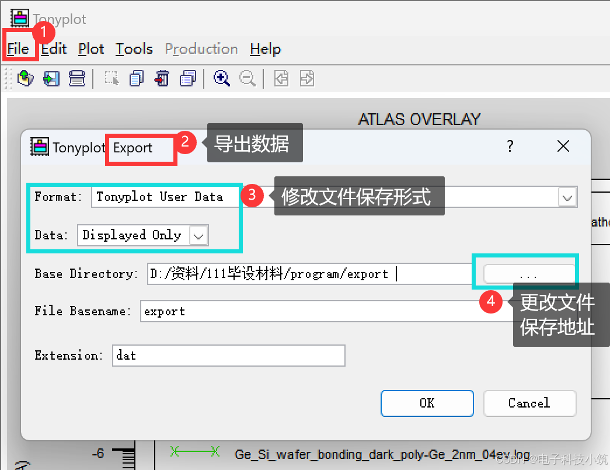
Task: Click the Ge_Si_wafer_bonding log legend entry
Action: (382, 454)
